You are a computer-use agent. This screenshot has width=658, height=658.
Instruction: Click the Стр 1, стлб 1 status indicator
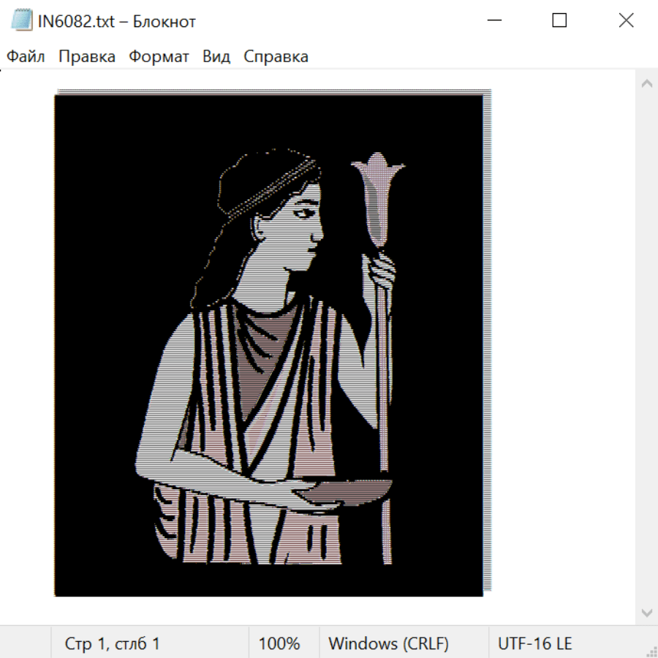[x=113, y=643]
